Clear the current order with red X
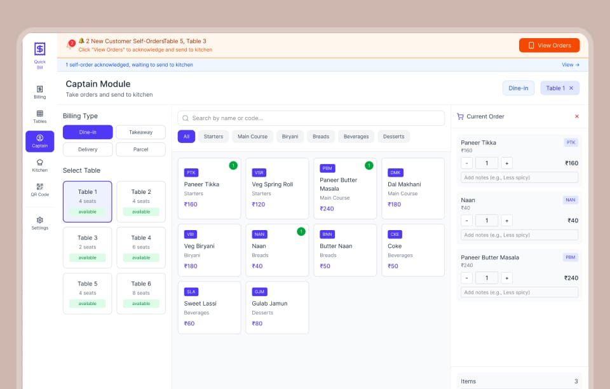 coord(576,116)
